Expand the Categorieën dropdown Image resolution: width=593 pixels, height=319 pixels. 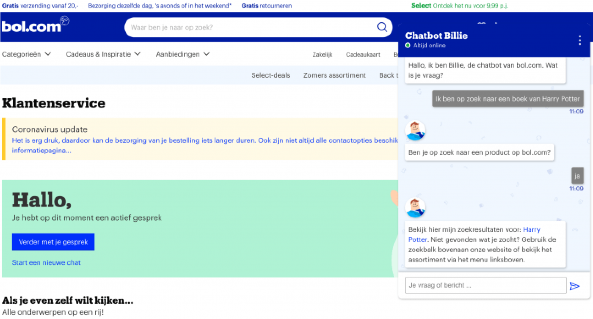[x=26, y=54]
